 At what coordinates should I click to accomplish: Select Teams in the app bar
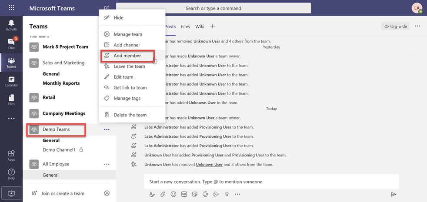pos(11,63)
